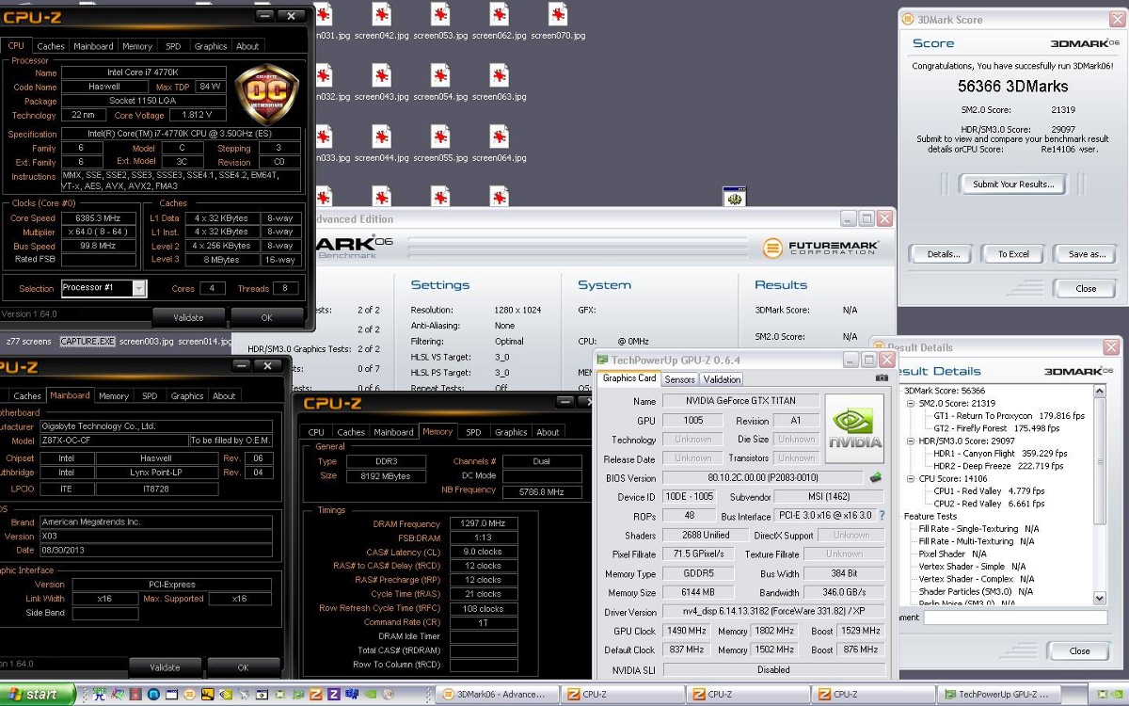Open the screen064.jpg desktop file icon

pos(499,136)
